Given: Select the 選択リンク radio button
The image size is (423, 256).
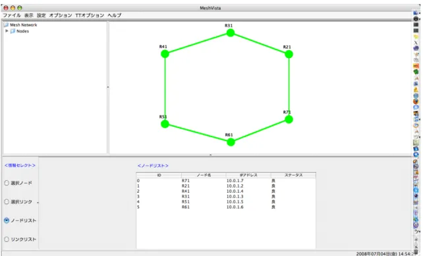Looking at the screenshot, I should pyautogui.click(x=7, y=202).
